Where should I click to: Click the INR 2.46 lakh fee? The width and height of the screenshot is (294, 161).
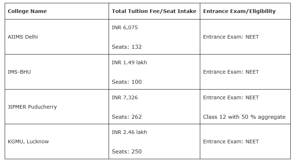129,132
